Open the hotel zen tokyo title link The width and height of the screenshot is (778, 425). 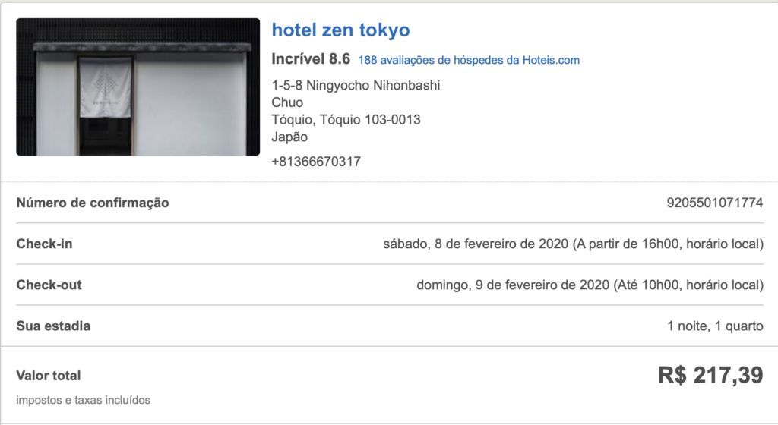340,30
